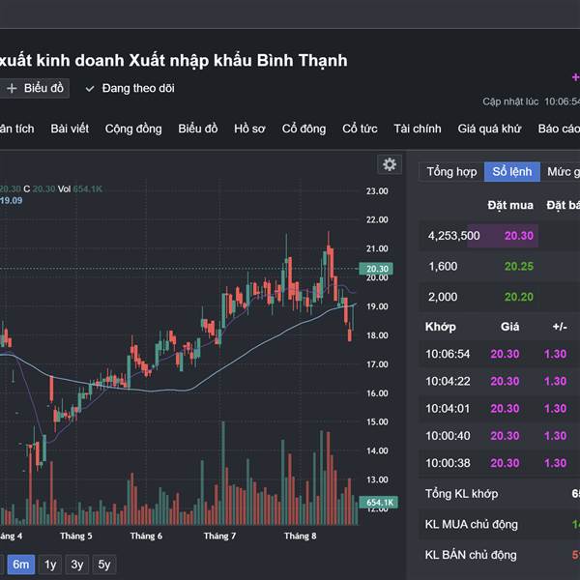580x580 pixels.
Task: View the Giá quá khứ tab
Action: pyautogui.click(x=489, y=129)
